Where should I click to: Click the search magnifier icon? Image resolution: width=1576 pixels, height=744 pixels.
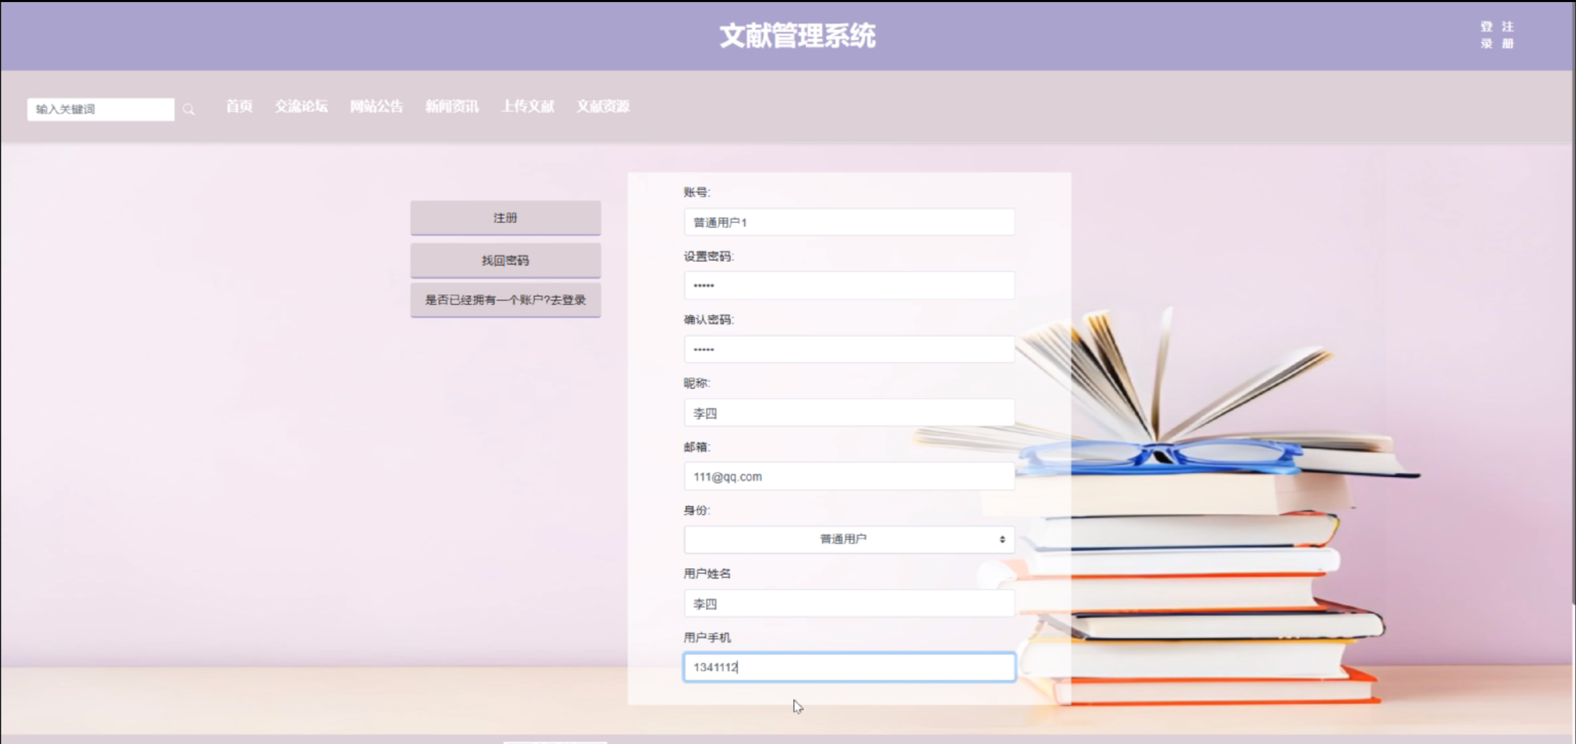(x=188, y=109)
